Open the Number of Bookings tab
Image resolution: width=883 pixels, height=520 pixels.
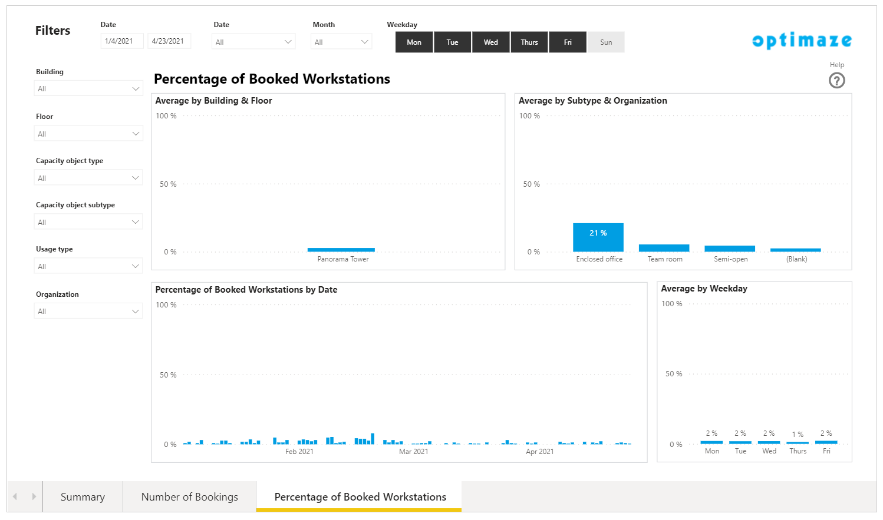click(x=189, y=497)
